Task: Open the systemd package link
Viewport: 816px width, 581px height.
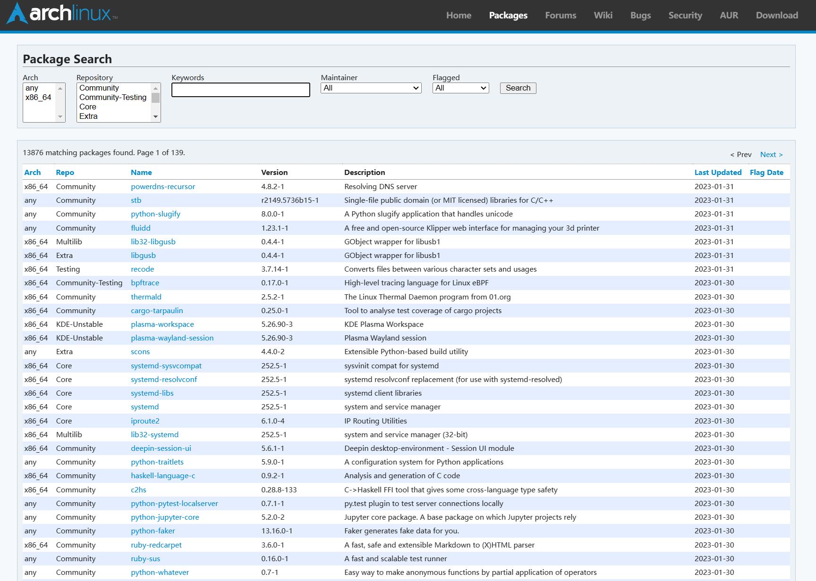Action: [144, 407]
